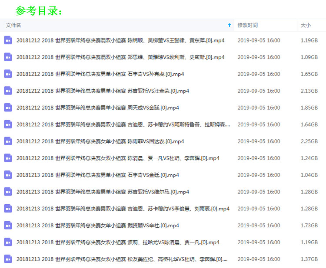Click the video icon beside 陈雨菲VS因达农 file
326x268 pixels.
tap(8, 141)
